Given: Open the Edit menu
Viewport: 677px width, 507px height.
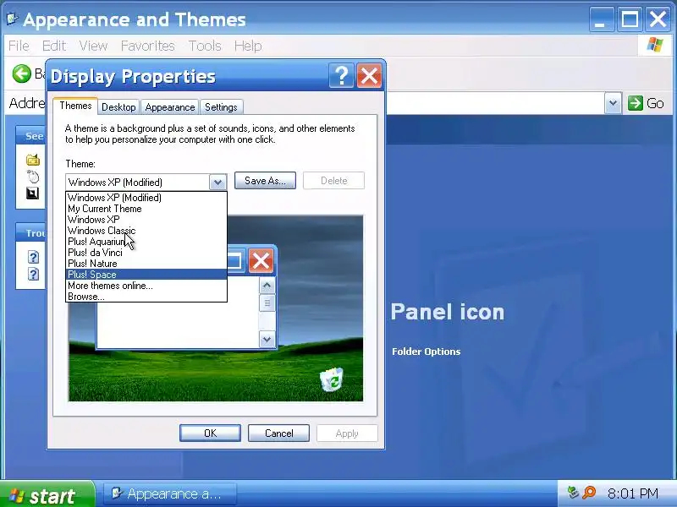Looking at the screenshot, I should 54,46.
